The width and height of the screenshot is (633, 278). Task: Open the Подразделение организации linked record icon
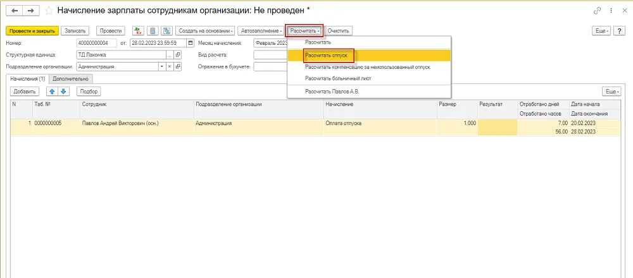click(x=177, y=66)
